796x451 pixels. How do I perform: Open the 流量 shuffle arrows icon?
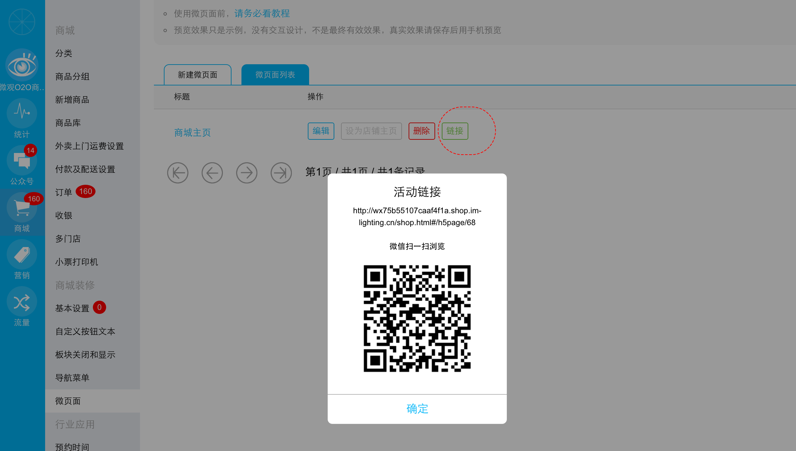pyautogui.click(x=22, y=301)
